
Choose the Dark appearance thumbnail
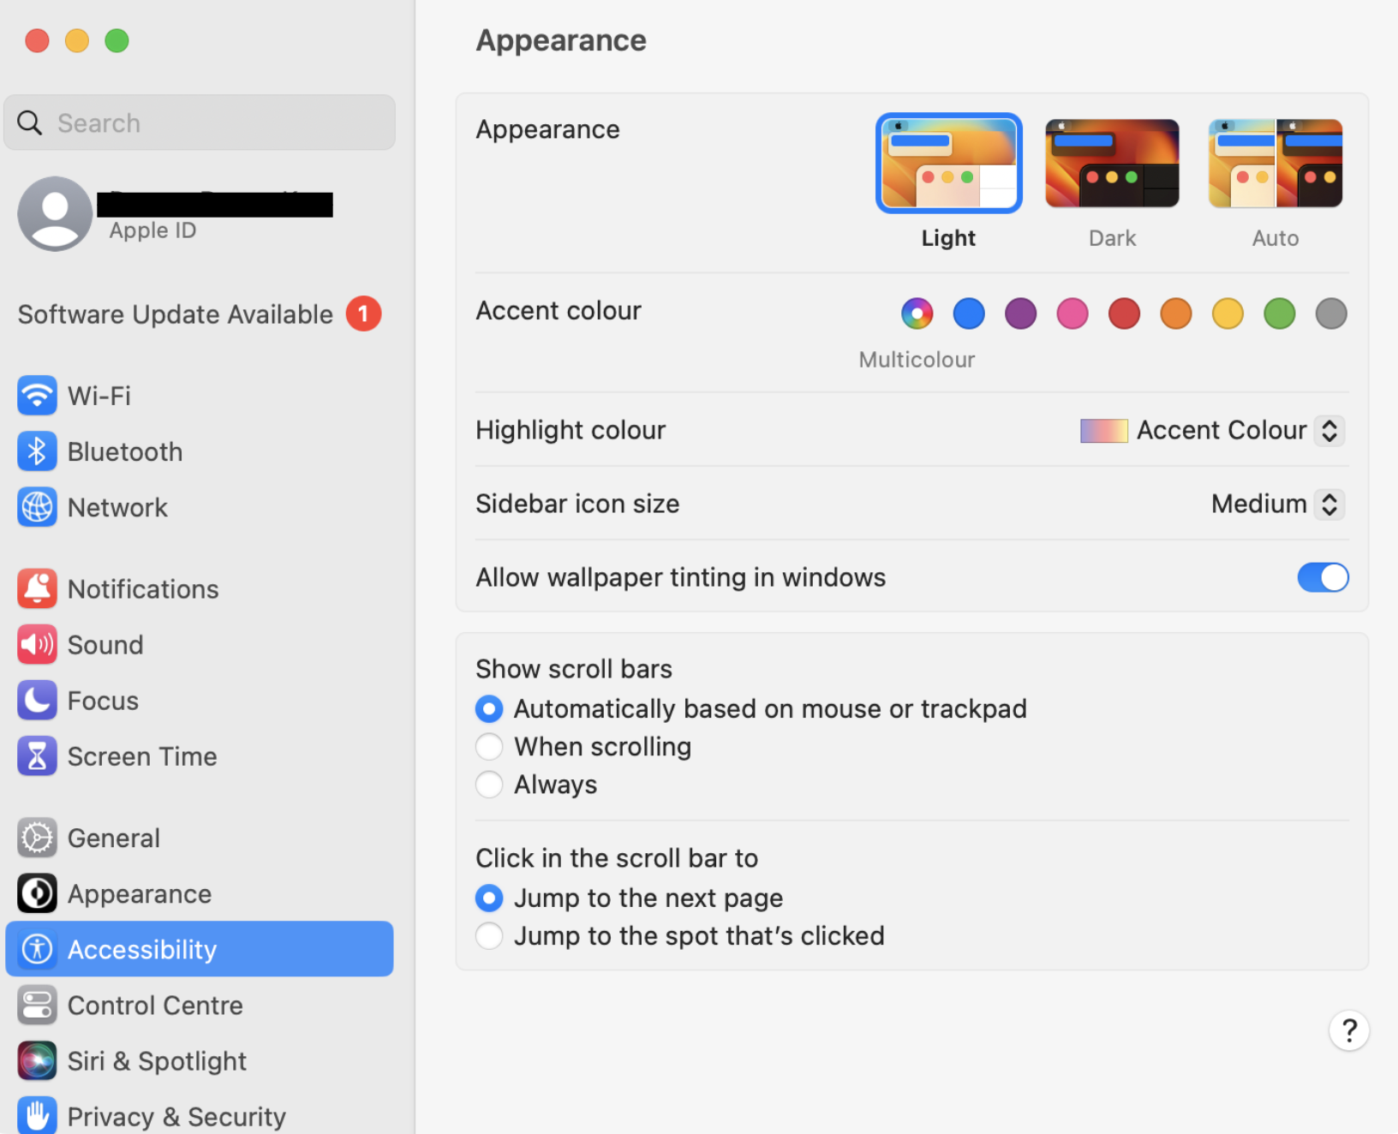(1112, 163)
